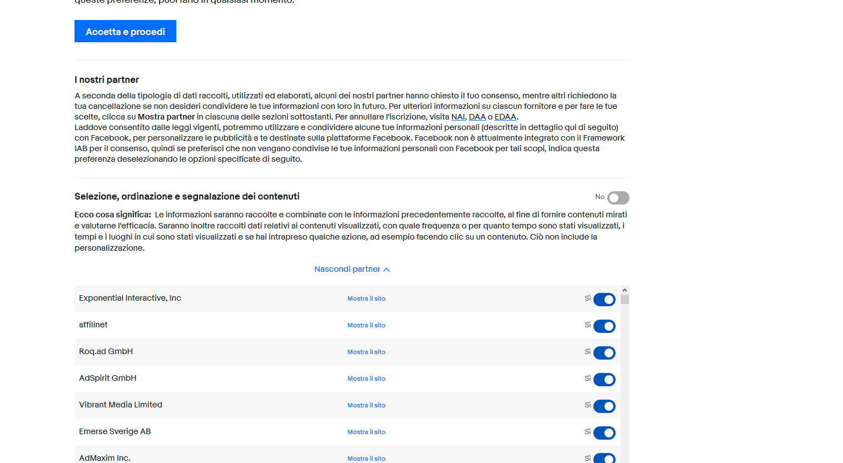843x463 pixels.
Task: Collapse list with Nascondi partner
Action: point(352,270)
